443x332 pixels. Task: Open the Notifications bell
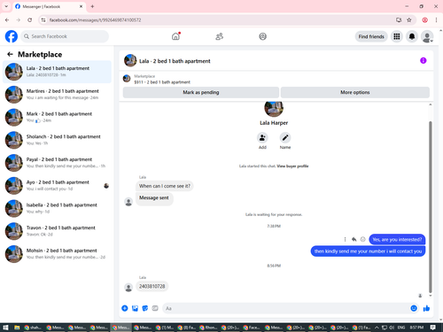click(x=412, y=36)
